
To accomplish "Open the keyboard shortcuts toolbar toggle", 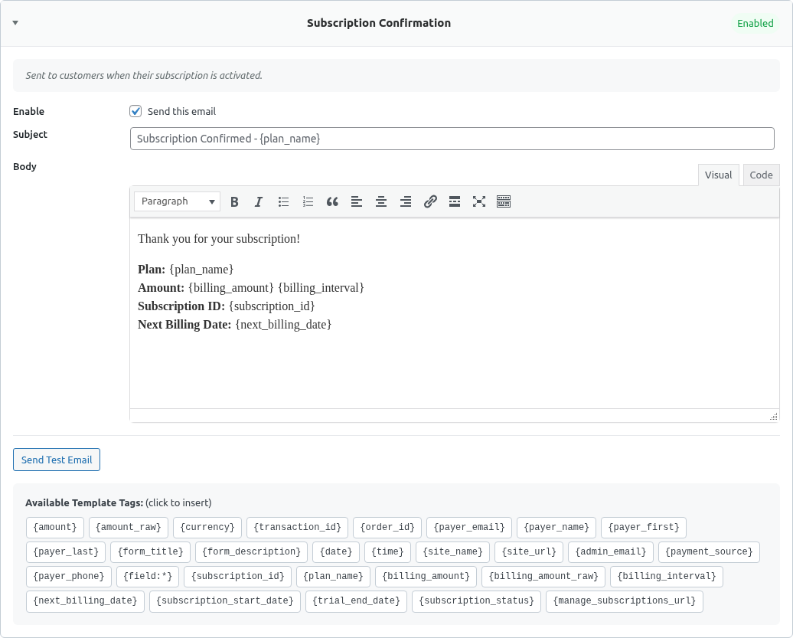I will click(x=504, y=201).
